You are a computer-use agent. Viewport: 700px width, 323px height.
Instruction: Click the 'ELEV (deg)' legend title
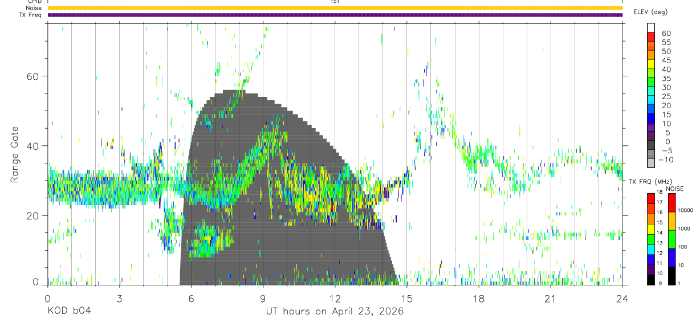(650, 12)
